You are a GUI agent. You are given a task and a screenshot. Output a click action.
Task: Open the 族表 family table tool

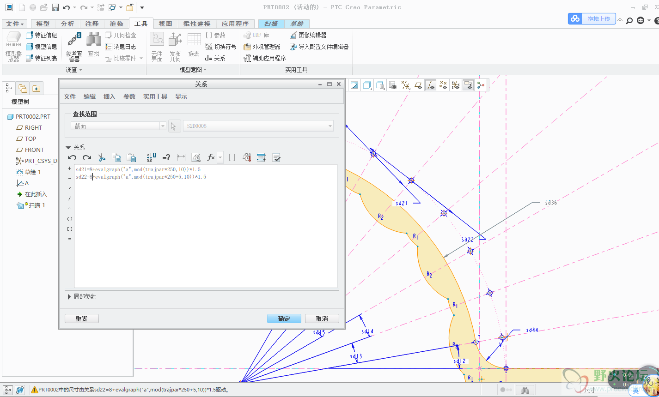tap(194, 45)
